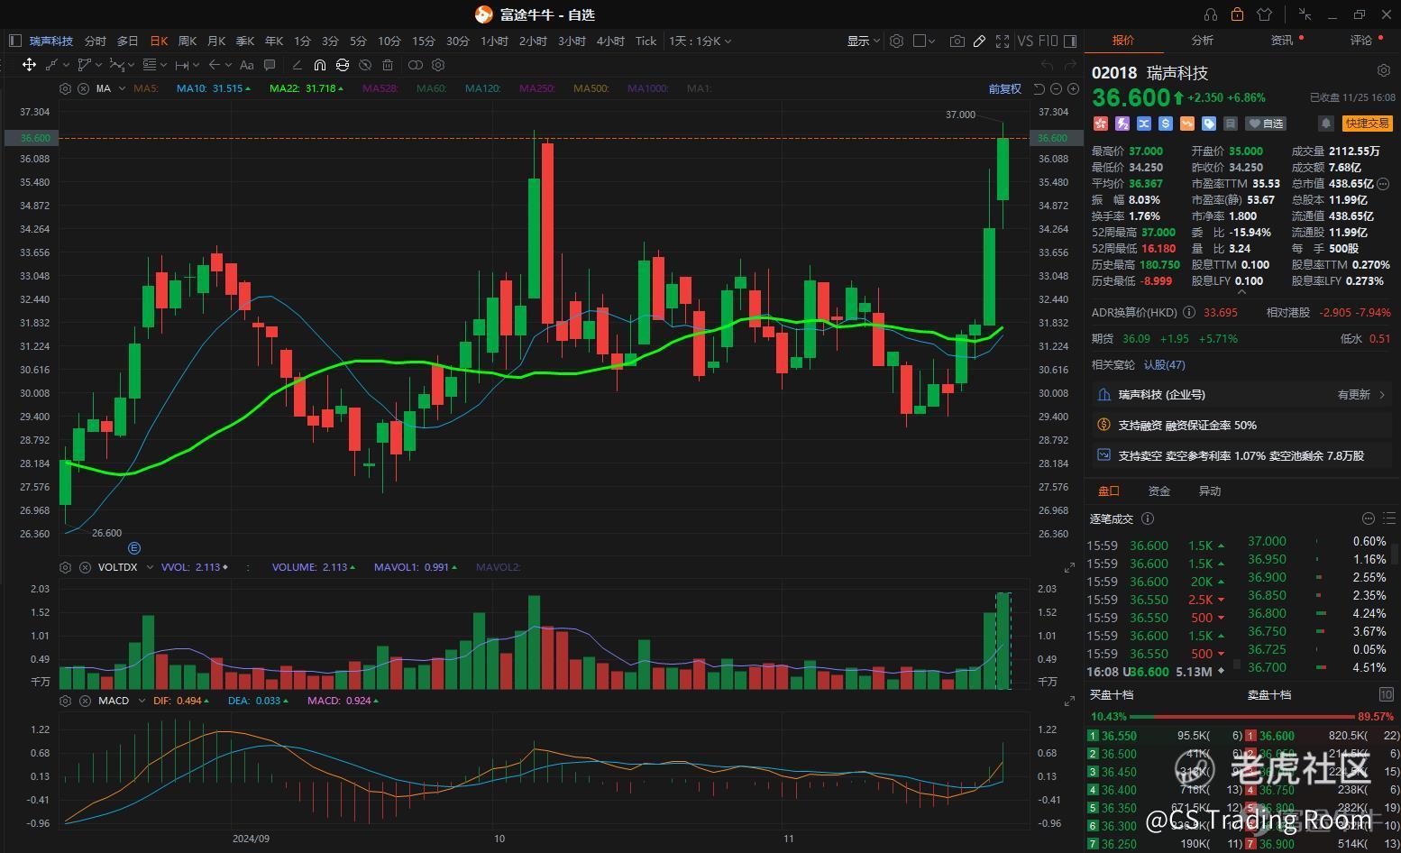Click the ex-dividend E marker on chart

(134, 547)
